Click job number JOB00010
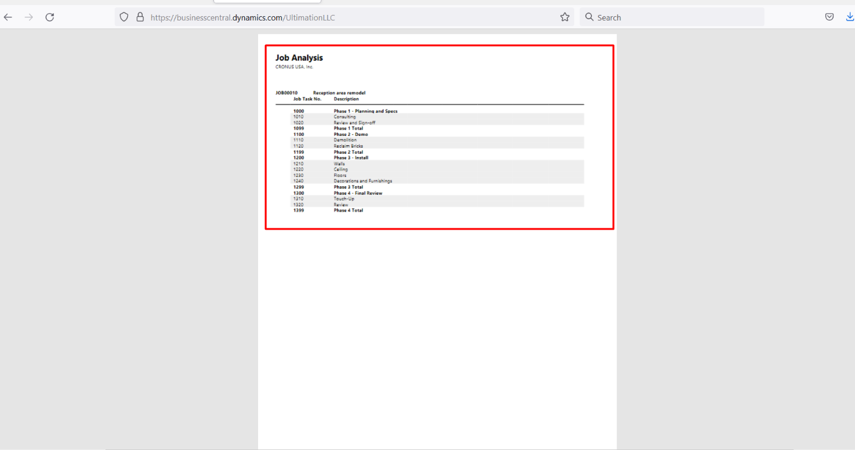 pos(286,92)
